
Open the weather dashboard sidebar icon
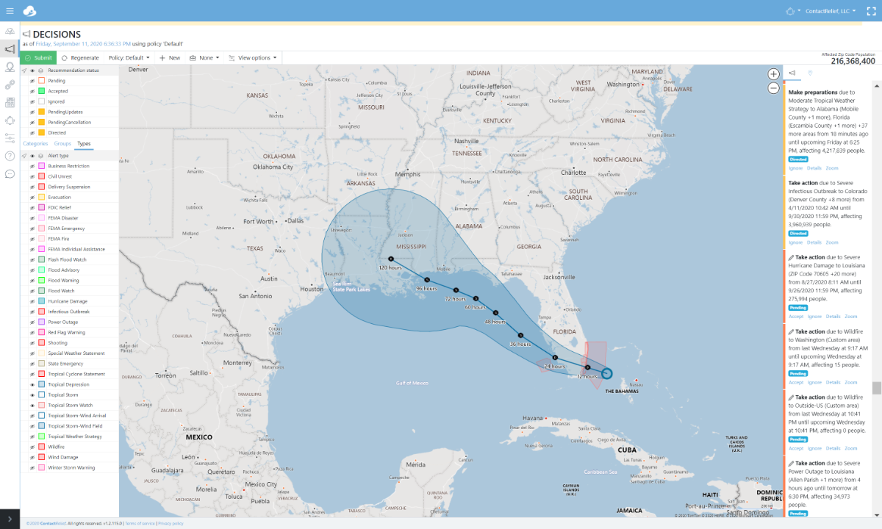click(10, 31)
